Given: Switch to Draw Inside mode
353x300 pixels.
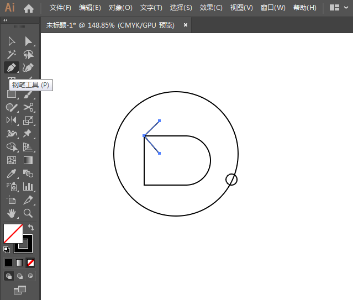Looking at the screenshot, I should (30, 276).
